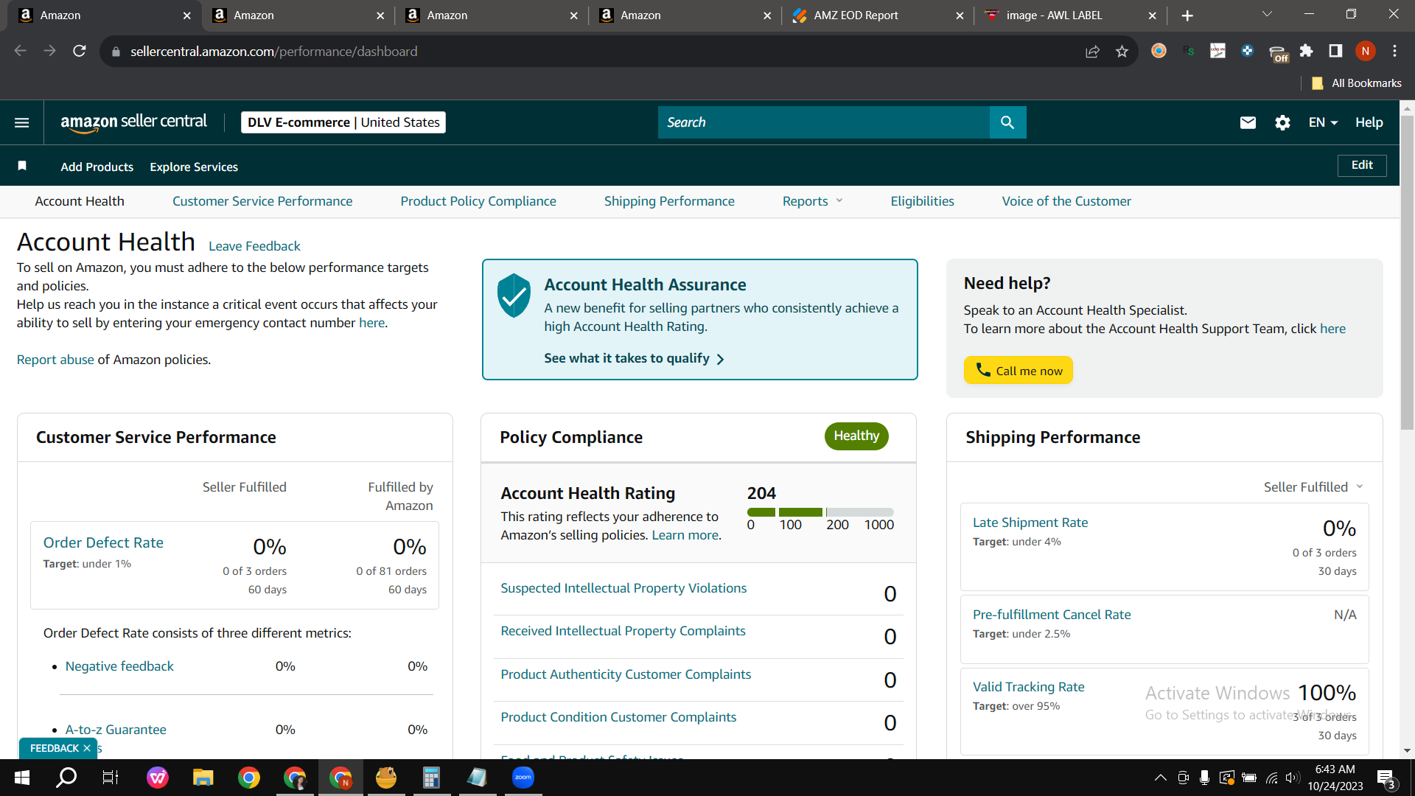Open the Seller Central hamburger menu
This screenshot has width=1415, height=796.
pos(22,122)
